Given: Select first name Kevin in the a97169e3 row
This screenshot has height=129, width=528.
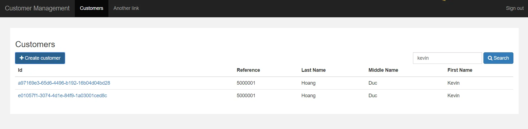Looking at the screenshot, I should (x=453, y=83).
